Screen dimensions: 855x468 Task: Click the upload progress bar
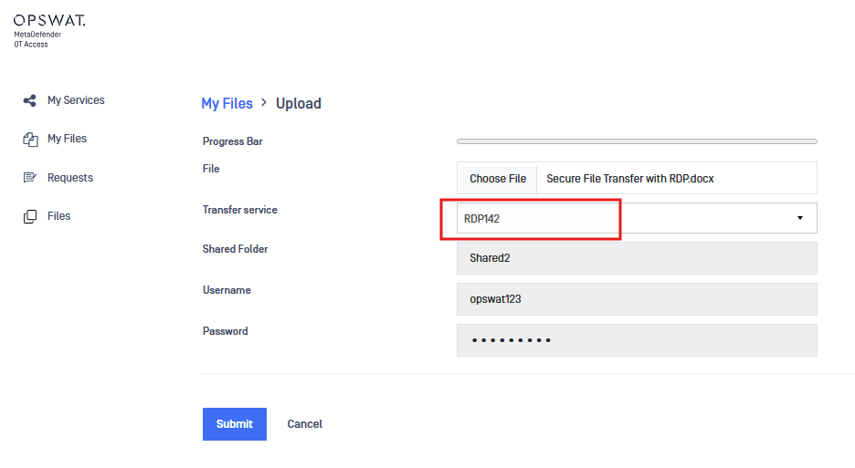pyautogui.click(x=637, y=141)
